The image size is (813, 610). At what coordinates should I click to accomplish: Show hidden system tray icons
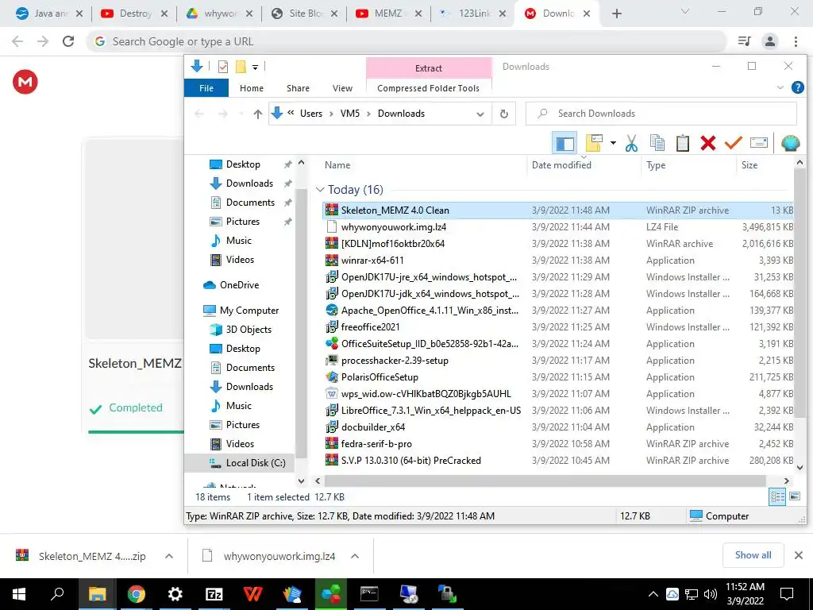(653, 594)
